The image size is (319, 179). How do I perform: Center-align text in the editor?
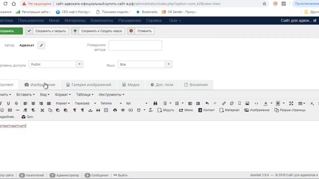pos(33,103)
